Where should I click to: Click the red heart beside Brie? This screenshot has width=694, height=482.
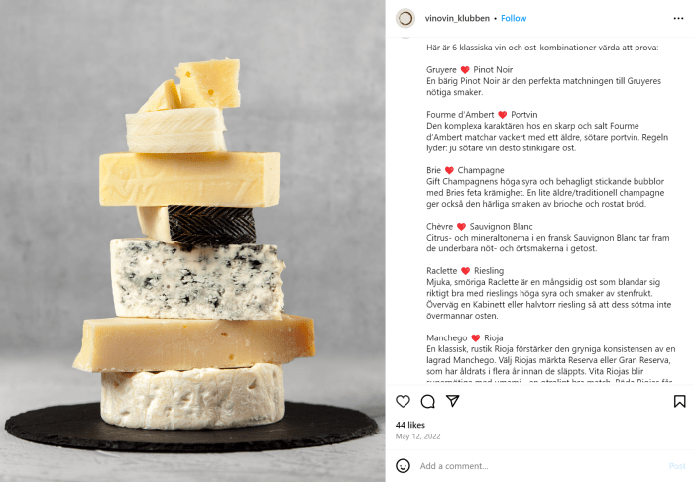pos(449,170)
